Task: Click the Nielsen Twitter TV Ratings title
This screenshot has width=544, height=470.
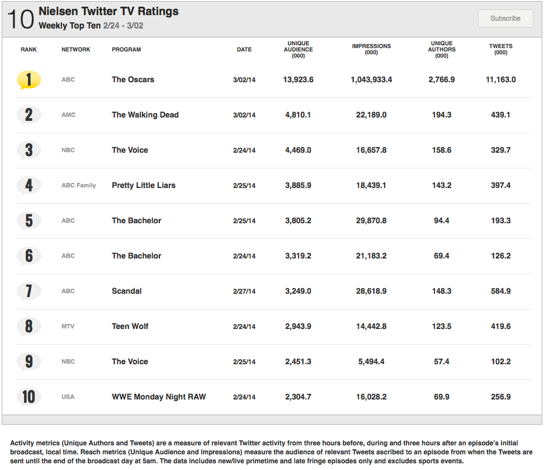Action: tap(108, 11)
